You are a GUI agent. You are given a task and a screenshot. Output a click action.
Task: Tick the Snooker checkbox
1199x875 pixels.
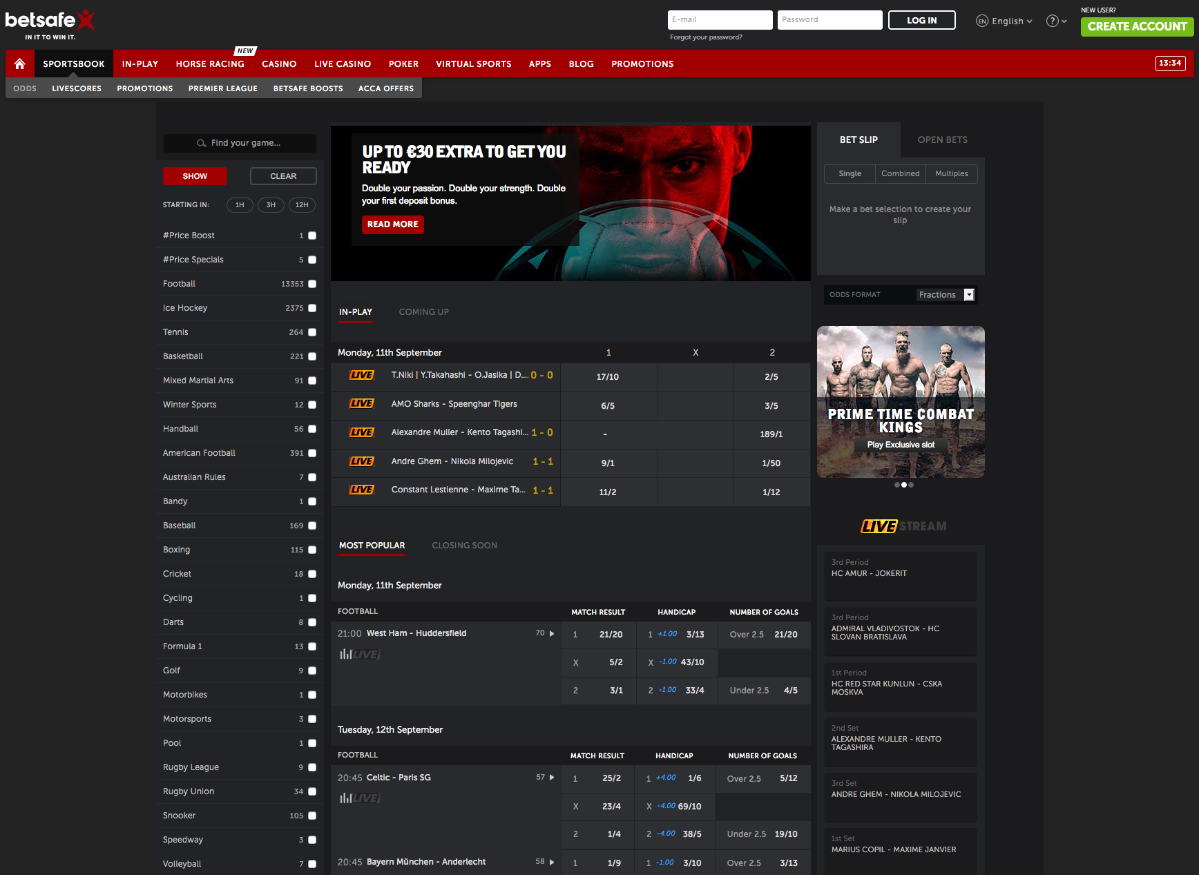click(x=312, y=816)
